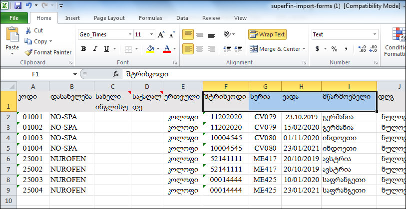Click the Save icon in quick access toolbar
406x209 pixels.
18,5
